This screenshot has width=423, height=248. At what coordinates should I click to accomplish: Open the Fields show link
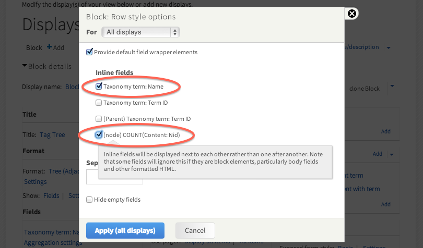[51, 195]
